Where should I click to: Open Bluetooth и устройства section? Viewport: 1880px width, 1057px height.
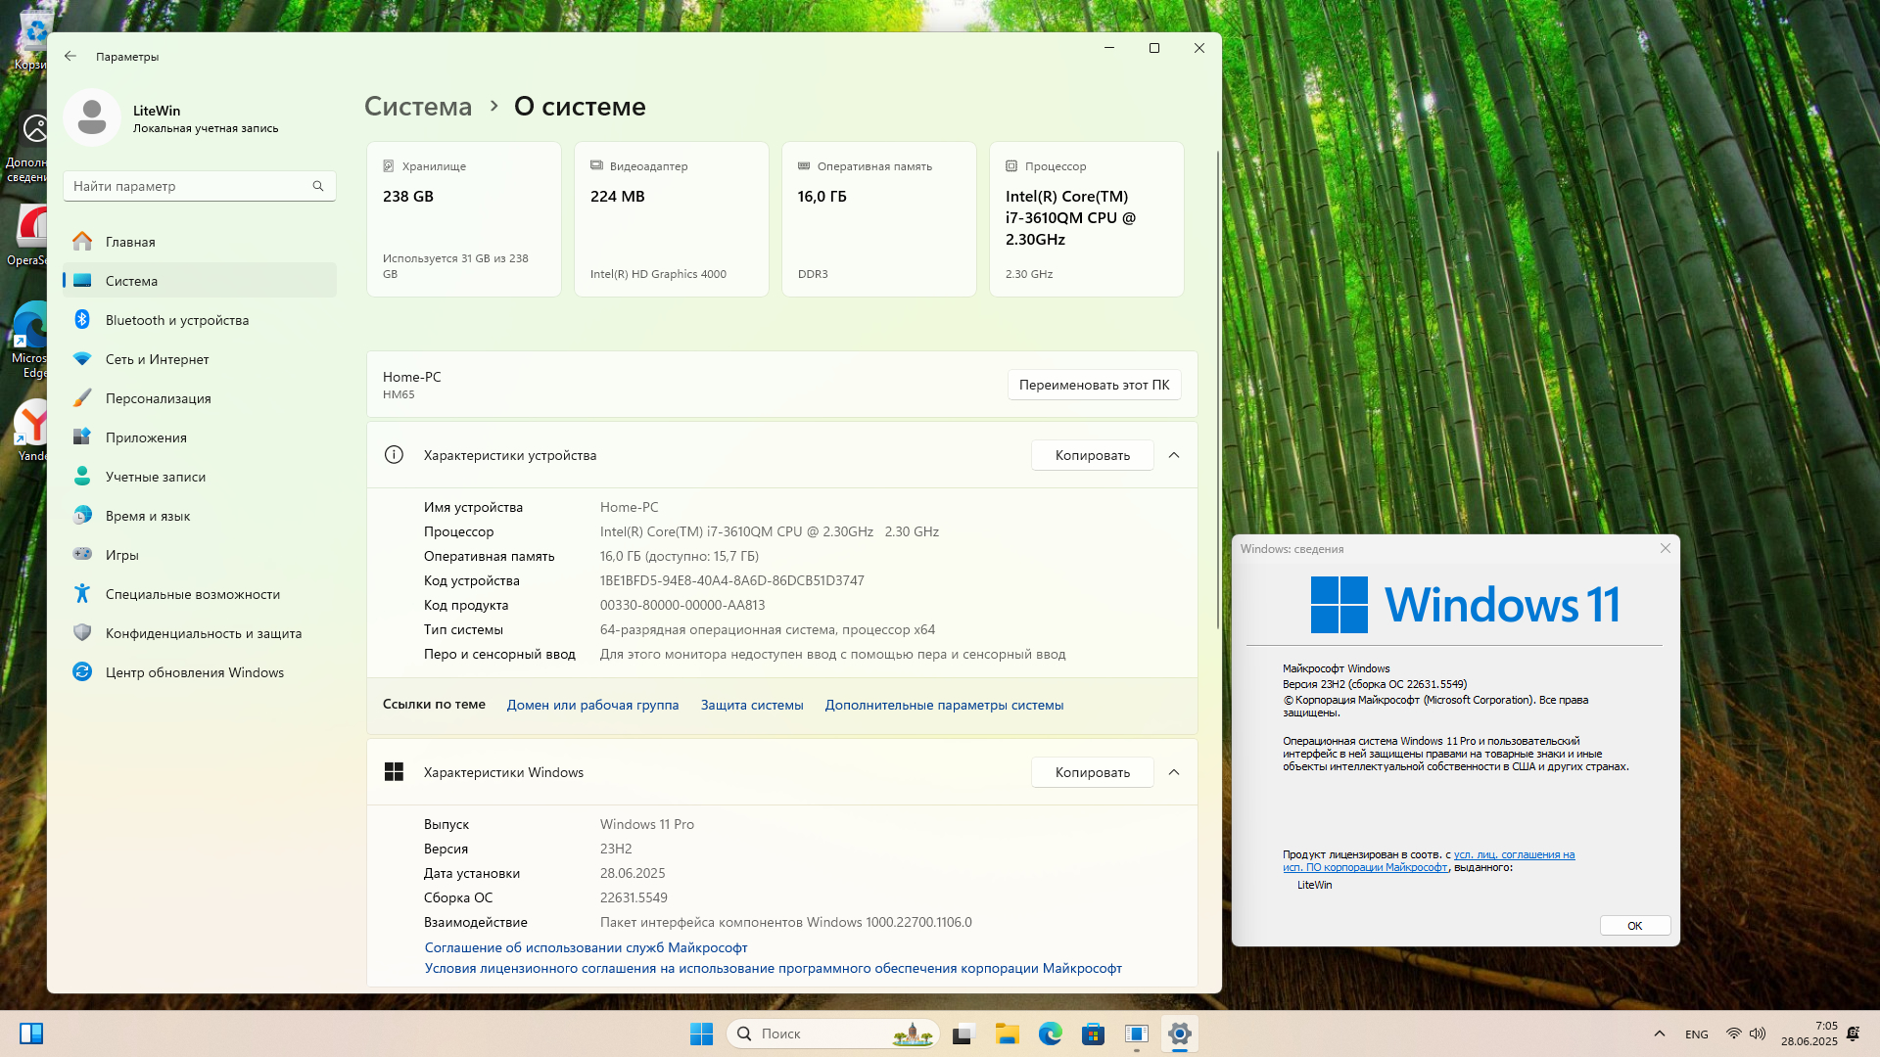click(x=176, y=320)
